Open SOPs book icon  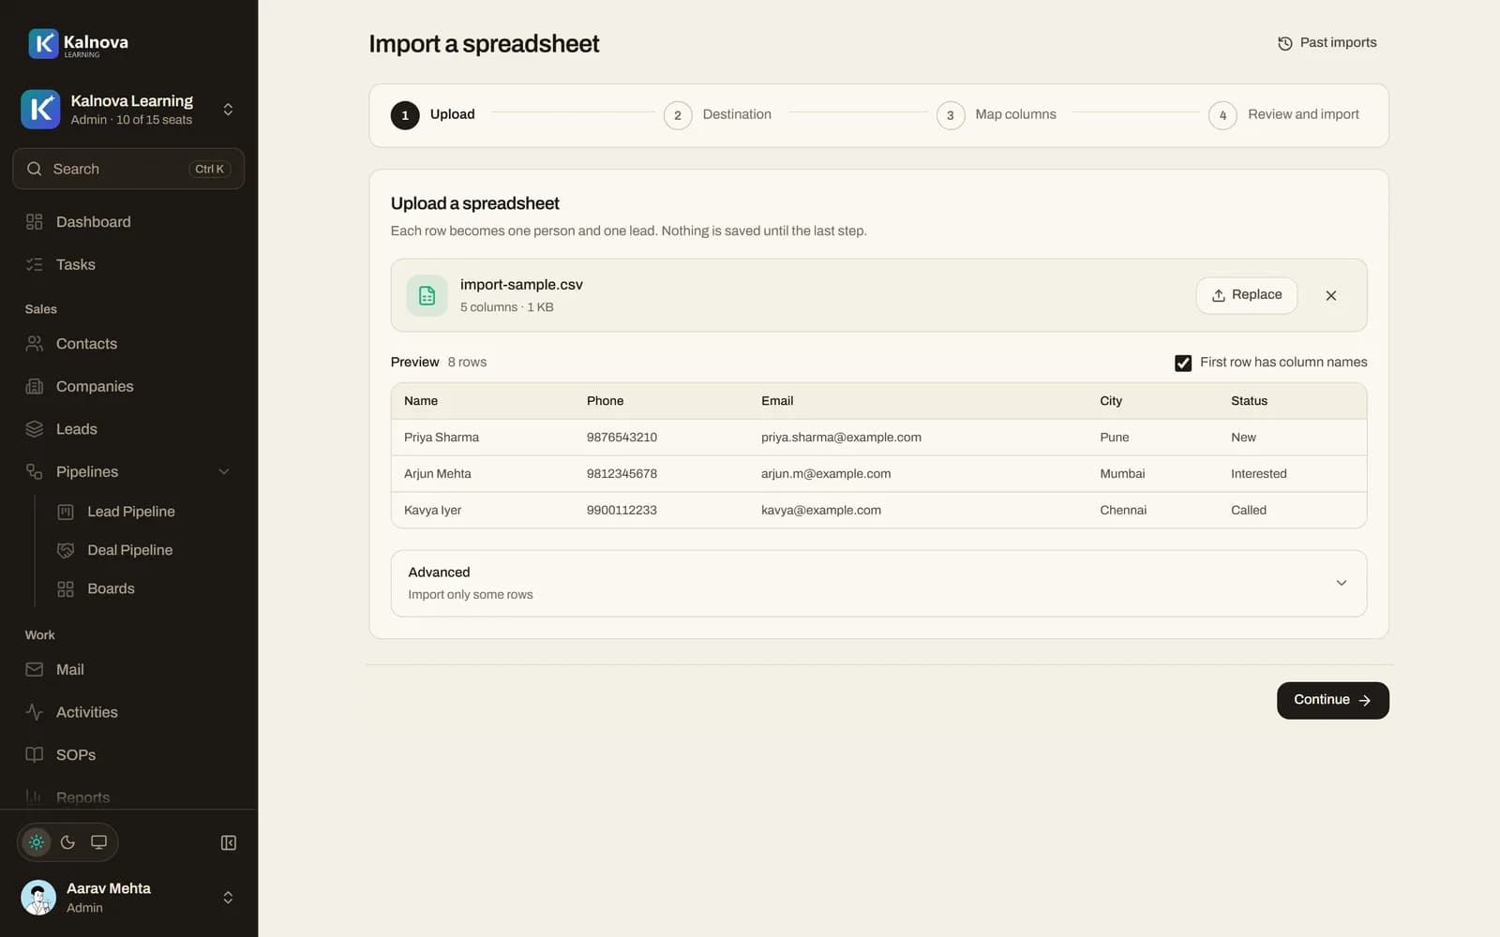click(35, 755)
